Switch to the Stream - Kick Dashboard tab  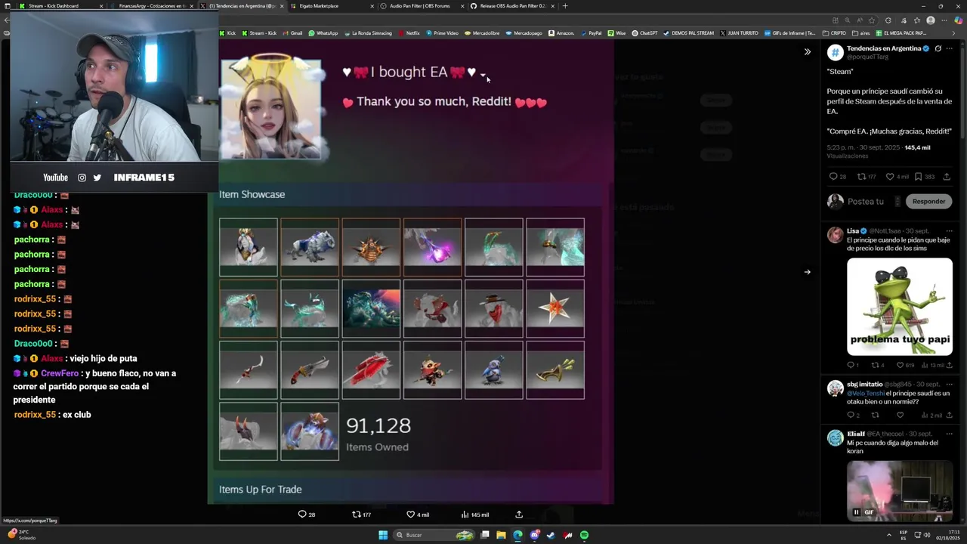coord(60,6)
